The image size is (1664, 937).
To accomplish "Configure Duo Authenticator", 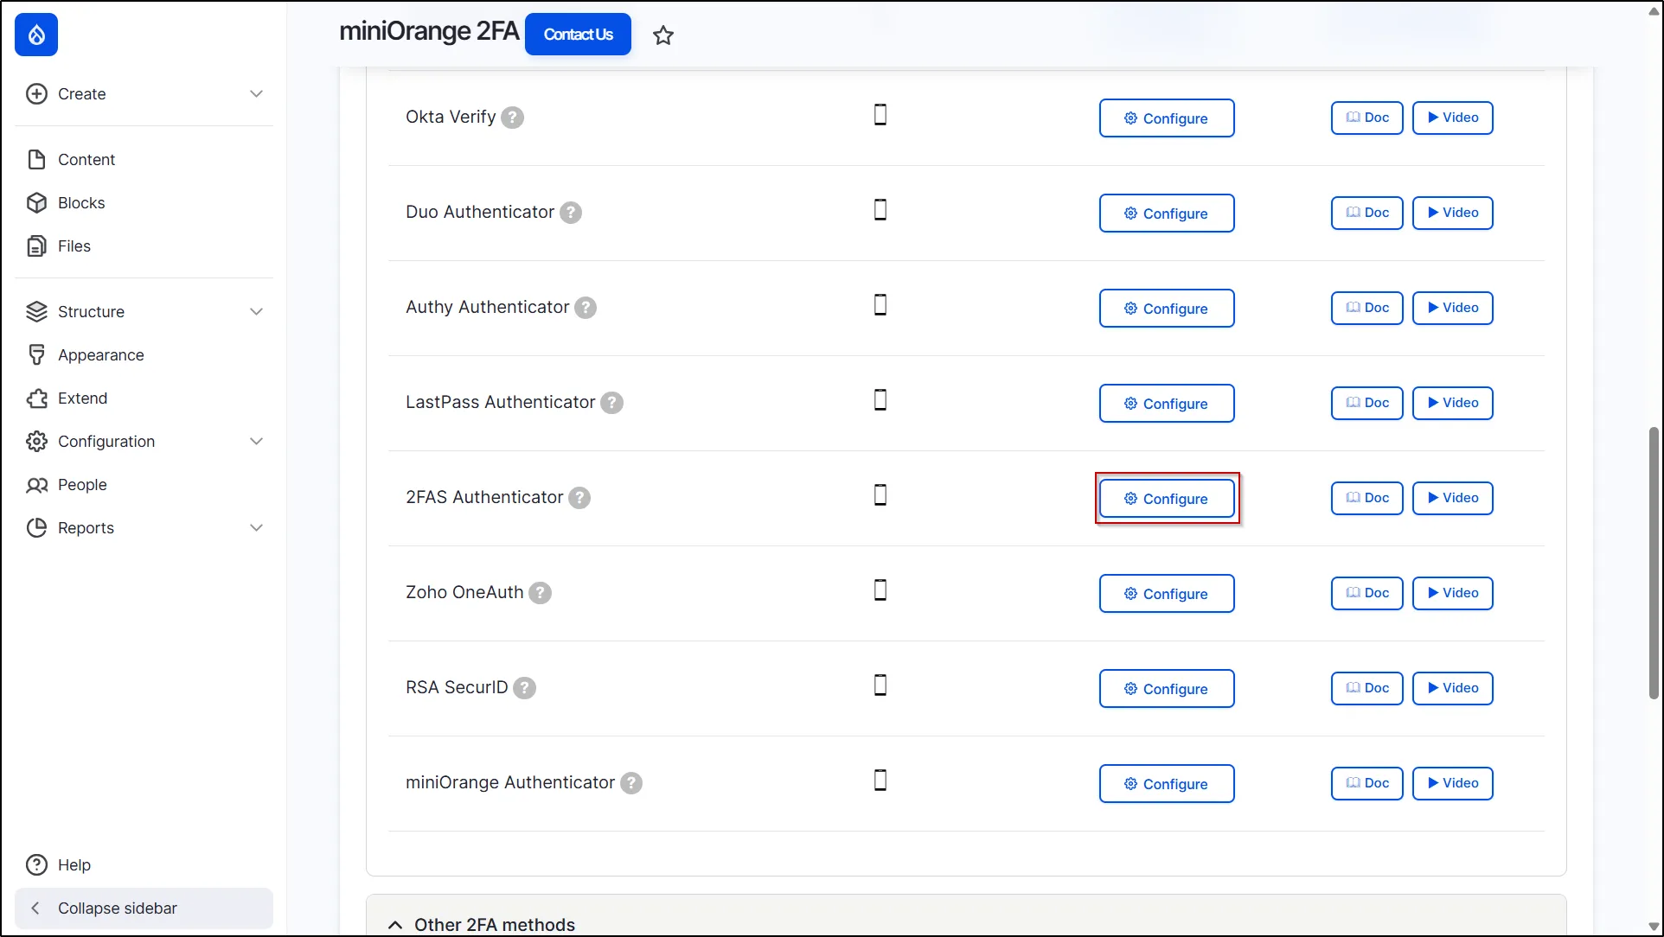I will point(1167,214).
